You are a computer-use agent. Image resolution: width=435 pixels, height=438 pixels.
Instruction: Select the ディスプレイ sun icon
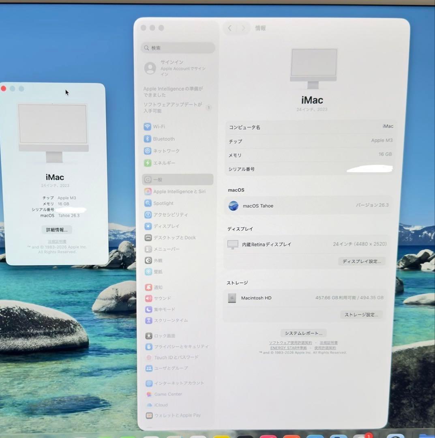pos(148,226)
